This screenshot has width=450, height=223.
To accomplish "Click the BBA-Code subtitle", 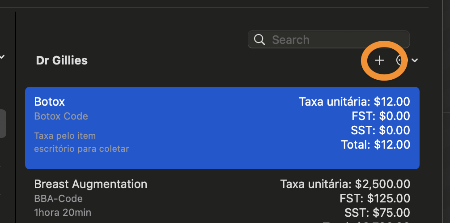I will coord(58,198).
